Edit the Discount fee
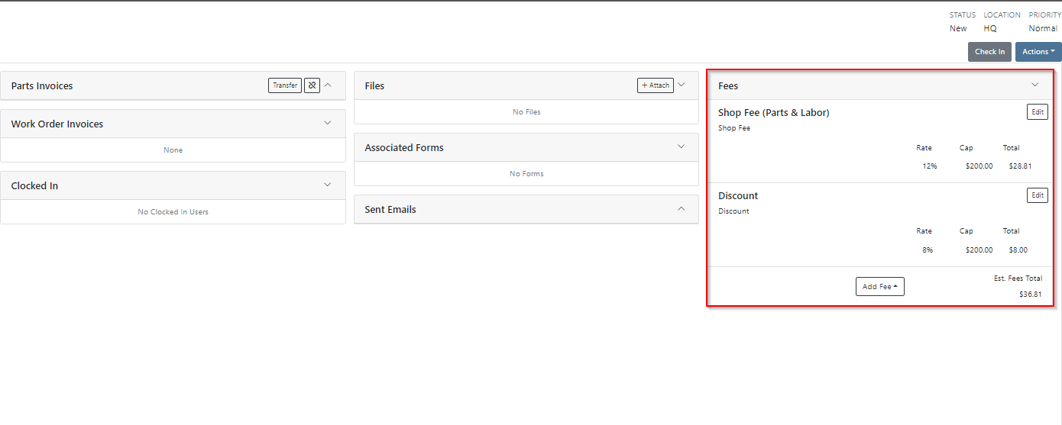The height and width of the screenshot is (425, 1062). click(x=1038, y=195)
